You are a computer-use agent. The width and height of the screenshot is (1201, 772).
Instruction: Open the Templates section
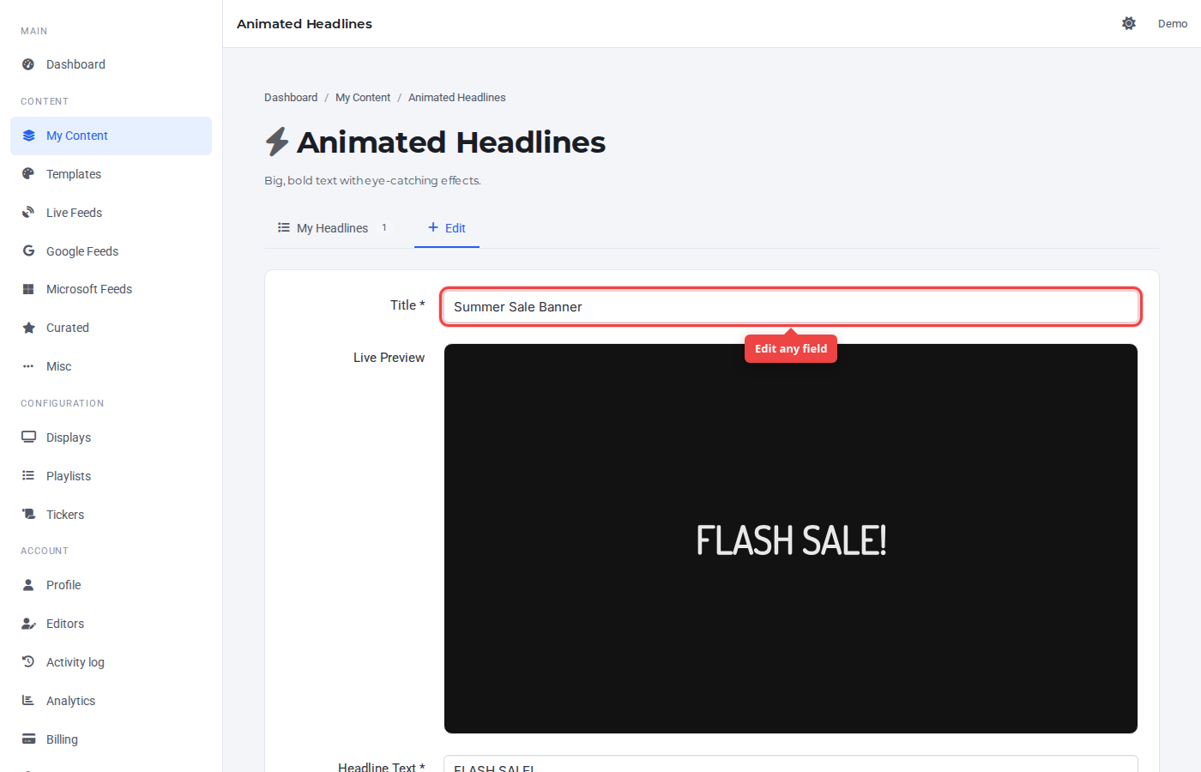coord(112,174)
